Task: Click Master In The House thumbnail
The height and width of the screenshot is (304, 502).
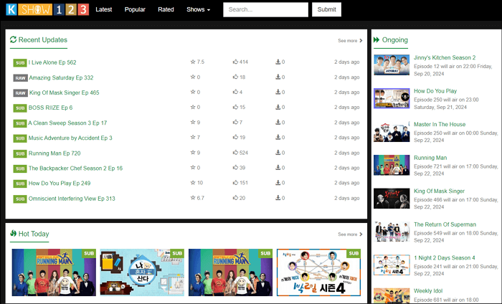Action: (x=392, y=131)
